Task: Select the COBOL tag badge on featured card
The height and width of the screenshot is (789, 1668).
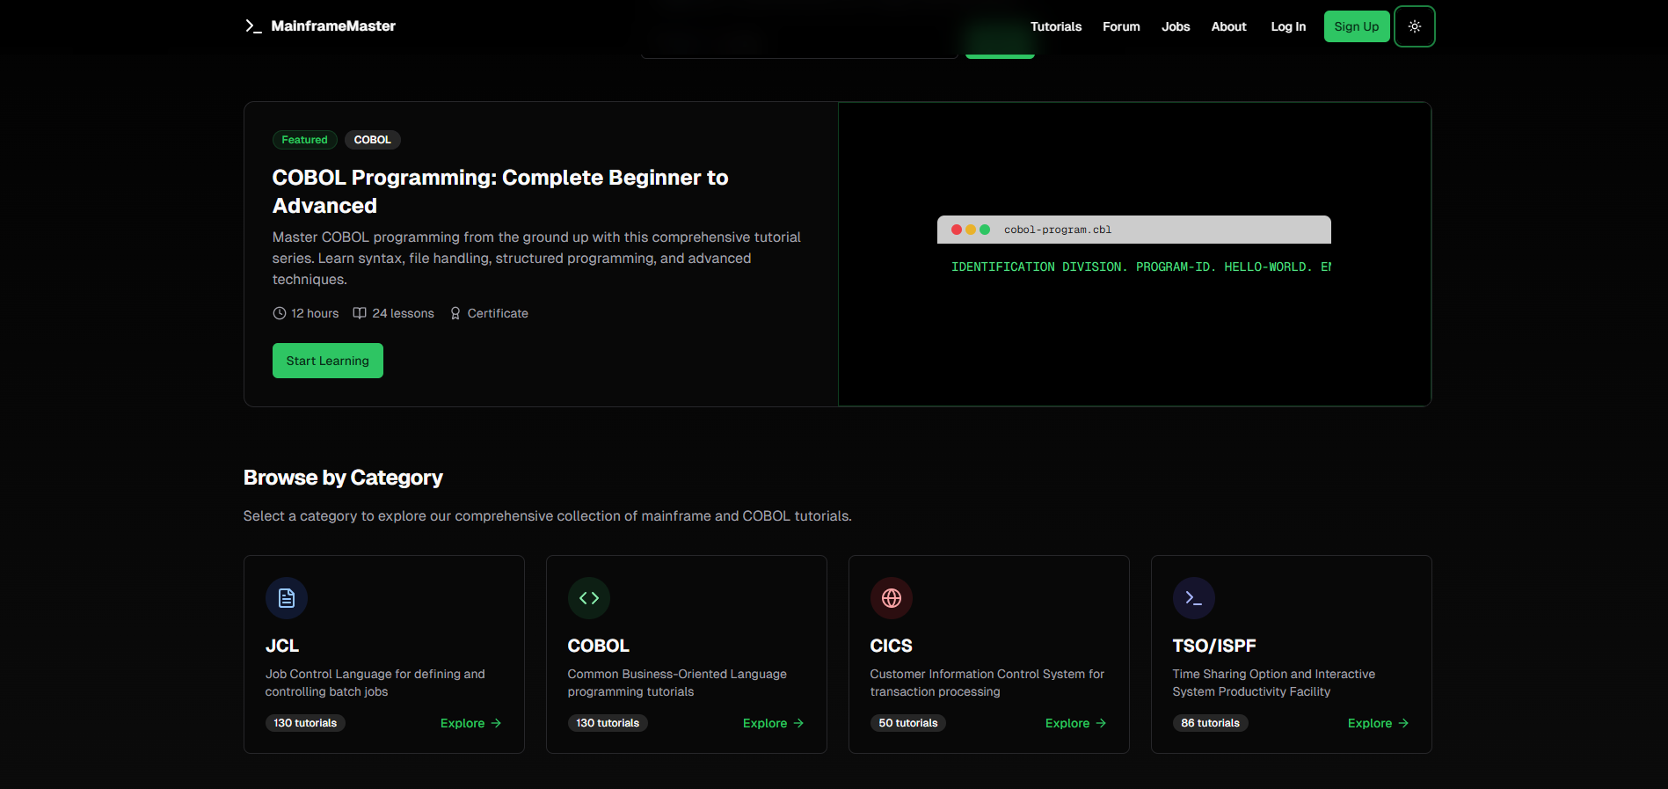Action: [372, 140]
